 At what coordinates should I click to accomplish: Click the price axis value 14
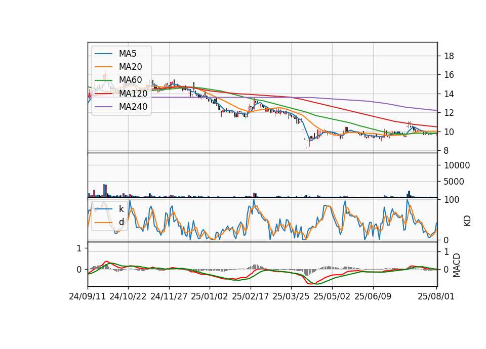(x=449, y=94)
